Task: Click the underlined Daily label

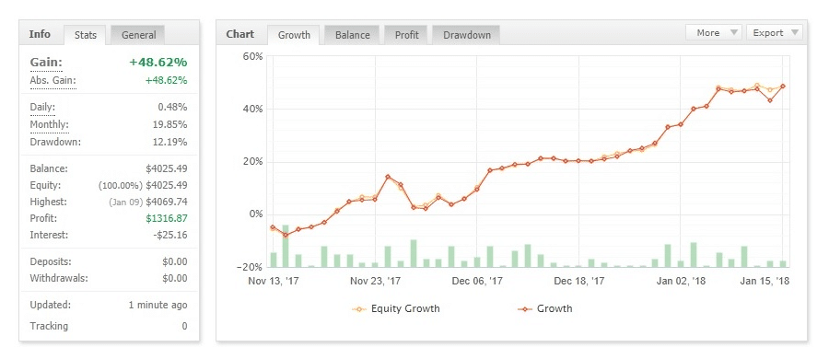Action: tap(42, 108)
